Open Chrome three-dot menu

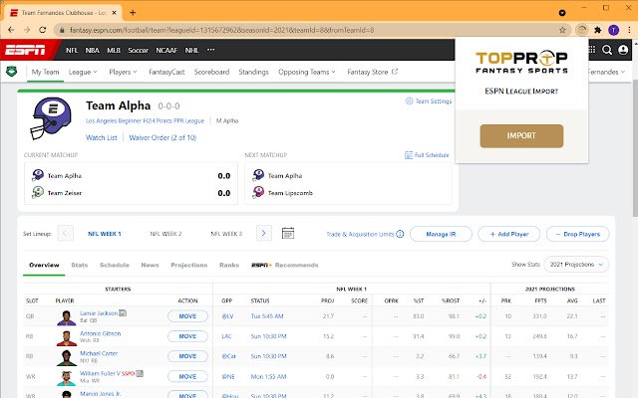point(629,30)
